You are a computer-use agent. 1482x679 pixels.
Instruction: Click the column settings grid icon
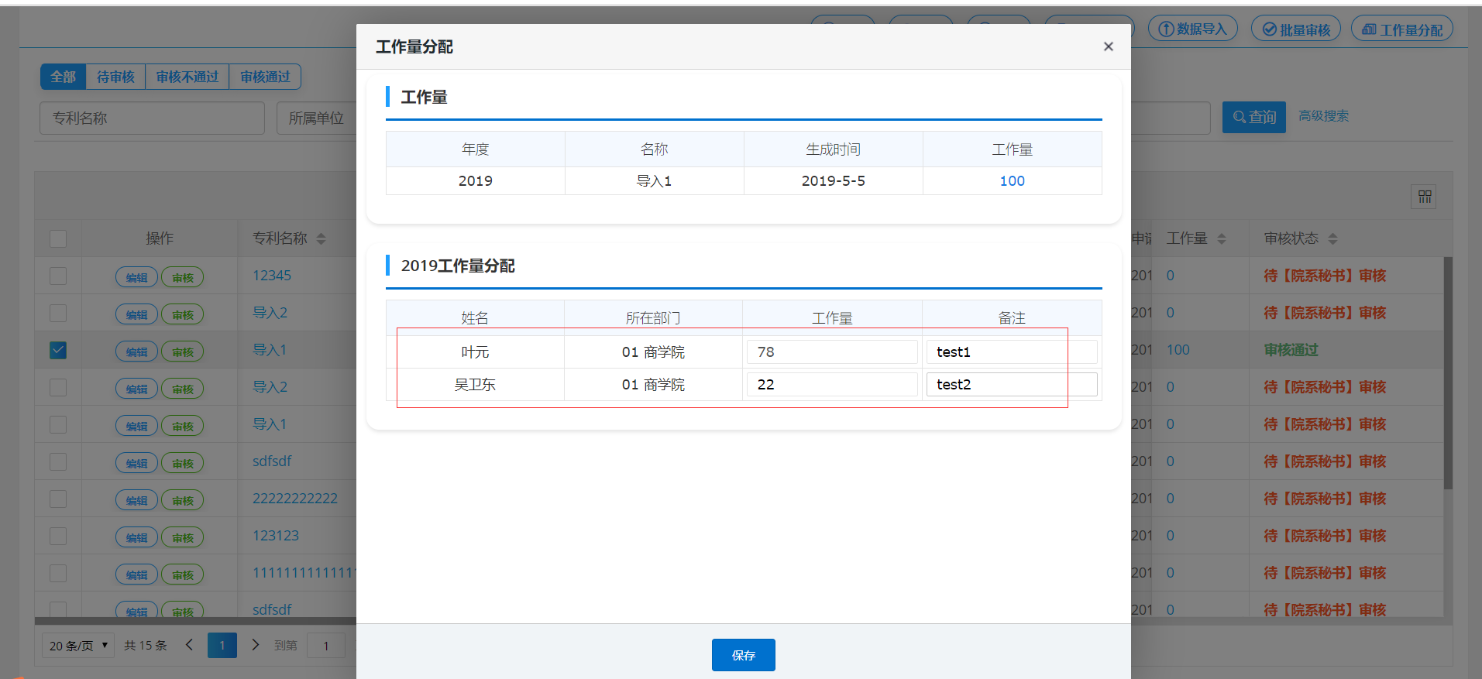click(1424, 197)
